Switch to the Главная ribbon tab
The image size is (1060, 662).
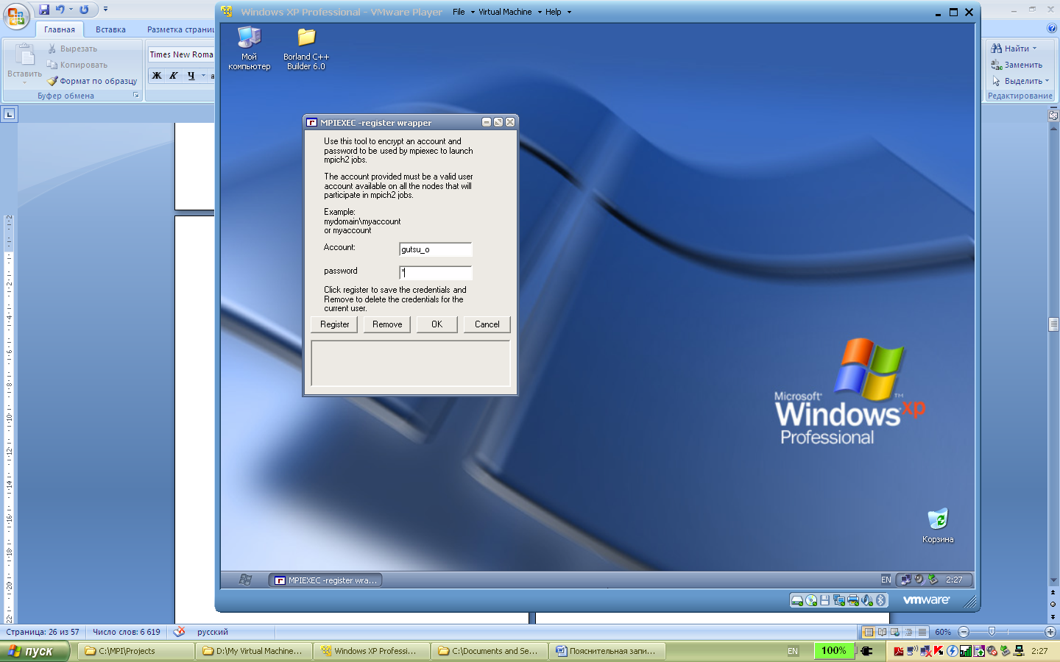tap(60, 29)
